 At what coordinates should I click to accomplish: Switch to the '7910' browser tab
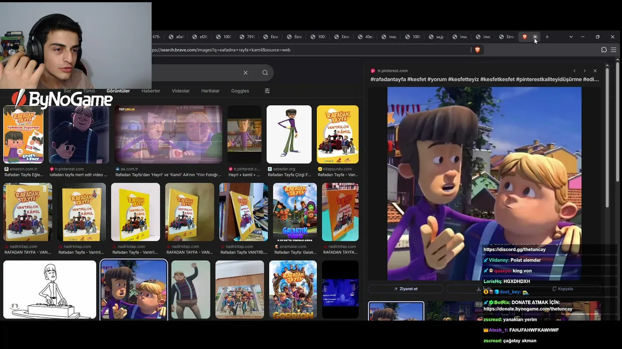(247, 37)
